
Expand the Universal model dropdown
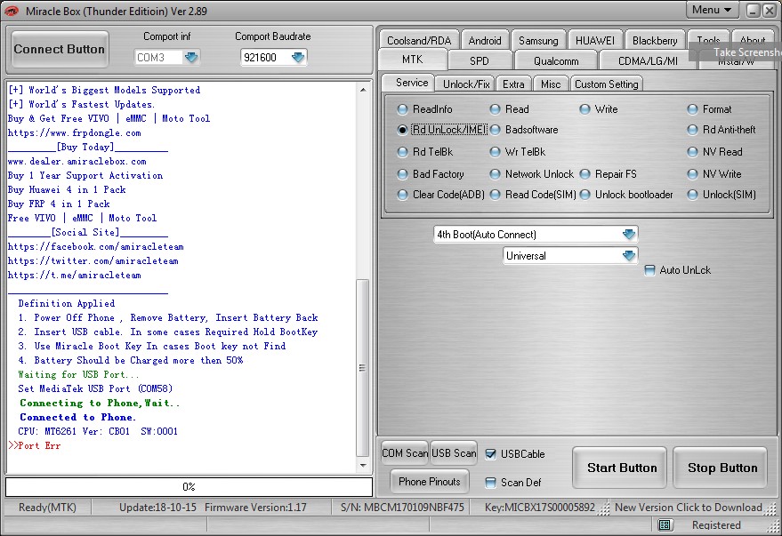(629, 255)
